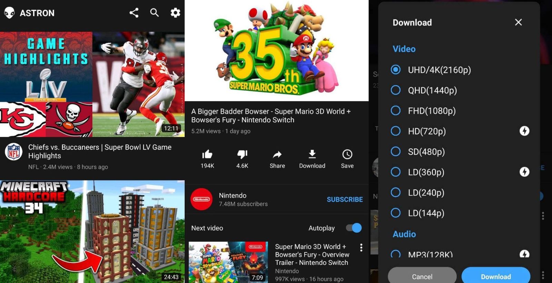Screen dimensions: 552x283
Task: Open the Super Mario 3D World overview thumbnail
Action: [228, 262]
